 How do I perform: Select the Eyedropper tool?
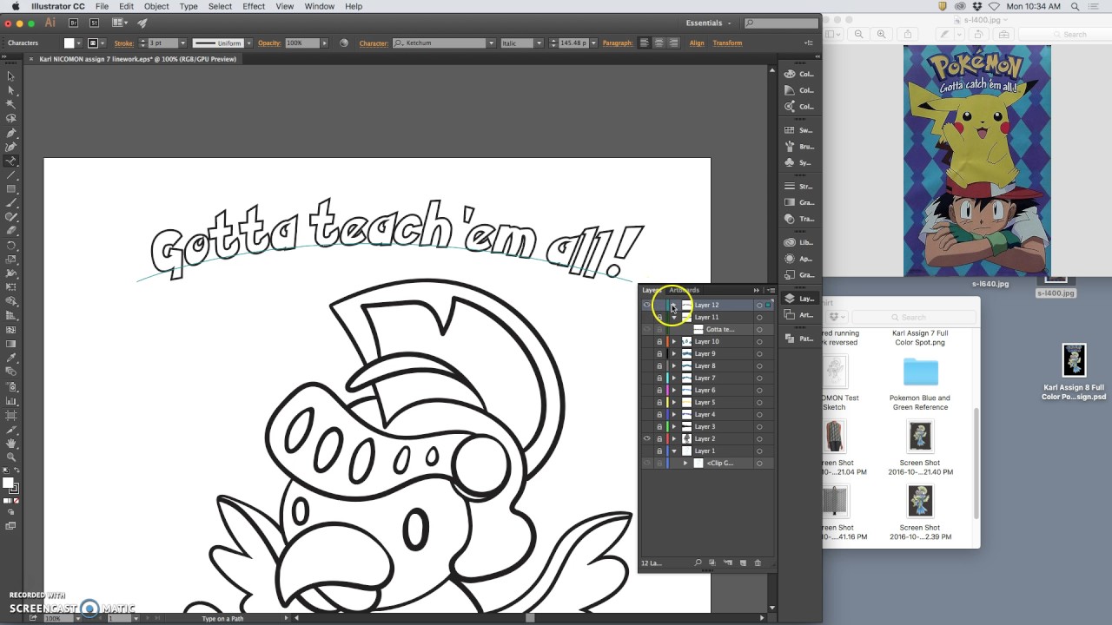pos(11,358)
